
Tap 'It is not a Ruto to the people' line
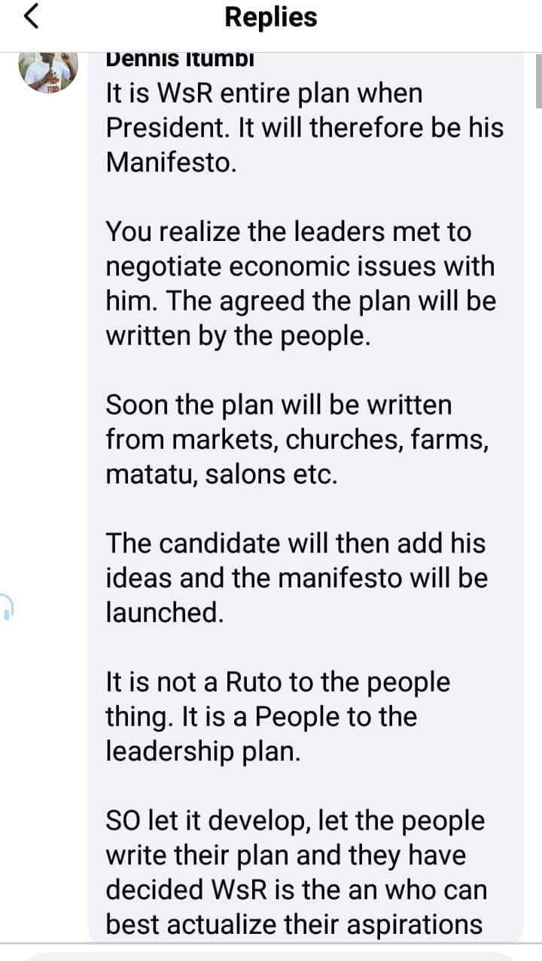click(278, 682)
